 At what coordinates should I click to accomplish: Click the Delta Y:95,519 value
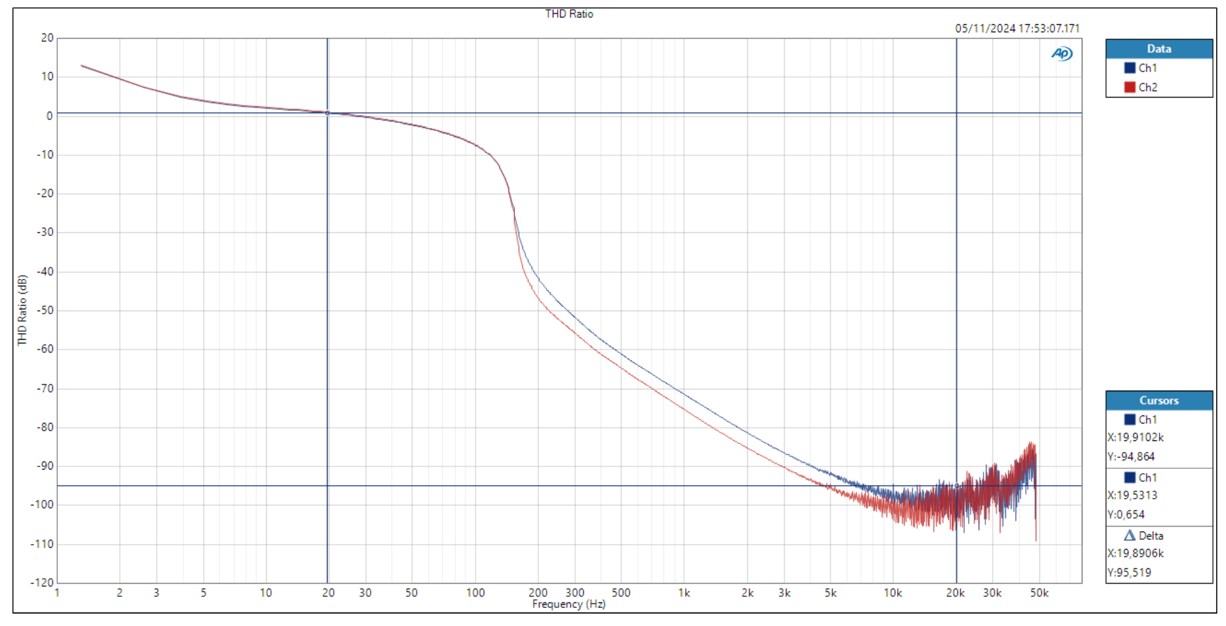pos(1130,573)
